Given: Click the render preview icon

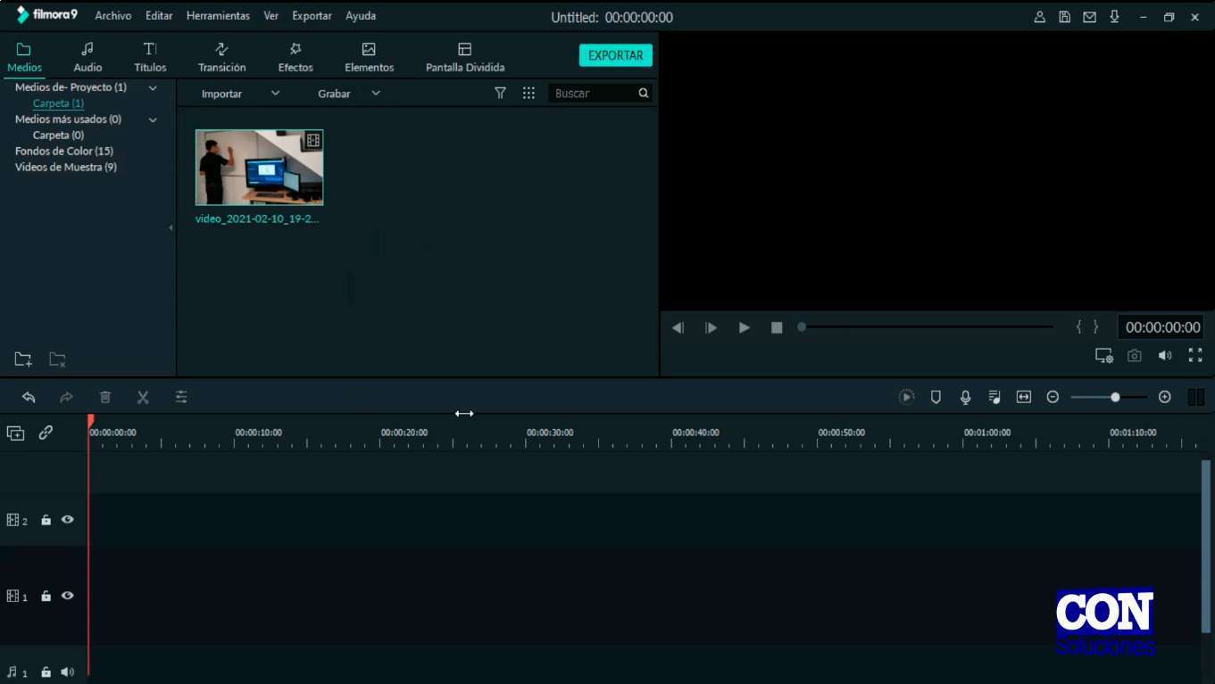Looking at the screenshot, I should [906, 397].
